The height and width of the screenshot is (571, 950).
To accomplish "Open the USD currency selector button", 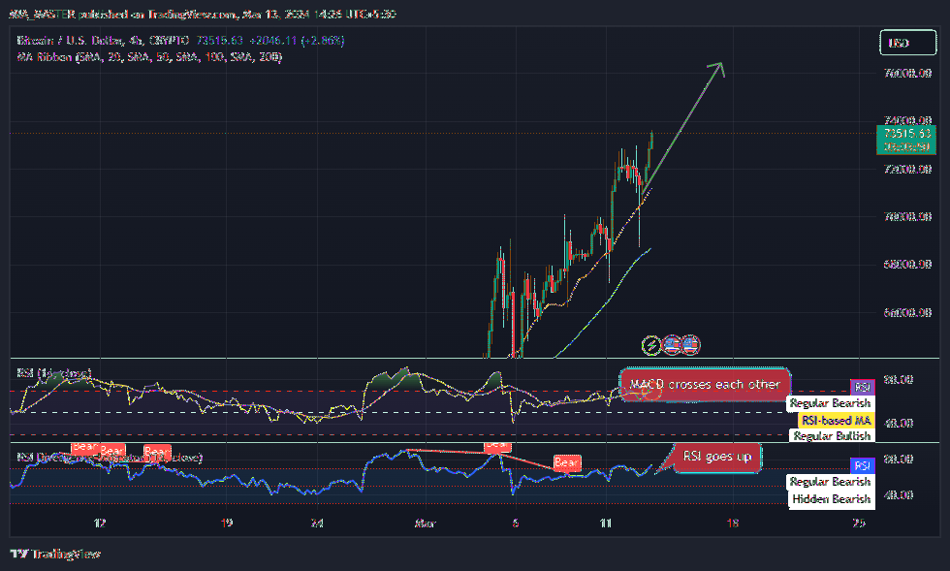I will (x=907, y=43).
